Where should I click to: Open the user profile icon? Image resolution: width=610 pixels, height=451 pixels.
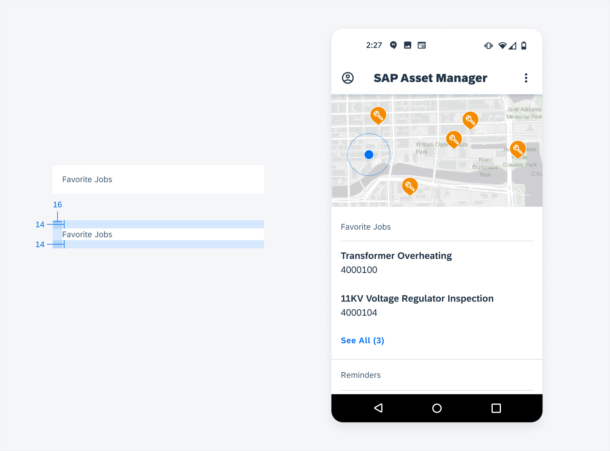348,78
